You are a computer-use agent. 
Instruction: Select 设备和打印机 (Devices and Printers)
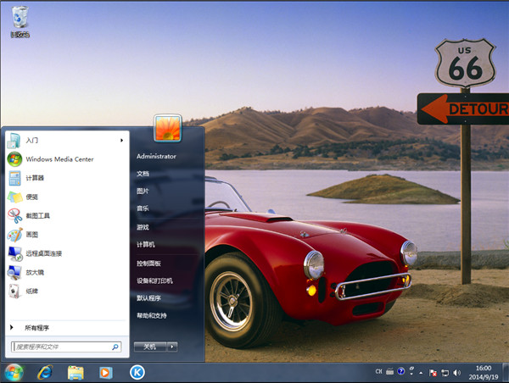154,280
